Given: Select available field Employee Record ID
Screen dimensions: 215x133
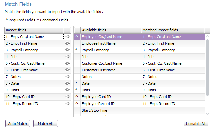Looking at the screenshot, I should (x=111, y=104).
